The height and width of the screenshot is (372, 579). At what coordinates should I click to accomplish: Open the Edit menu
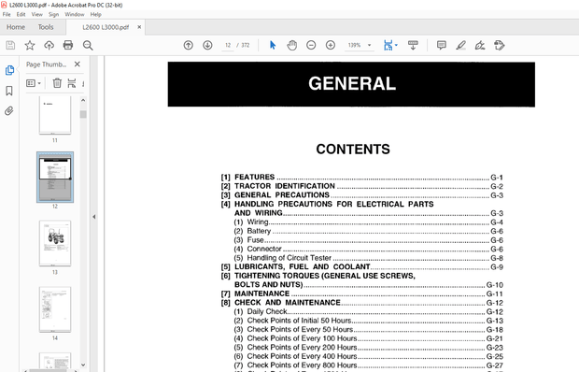coord(21,14)
